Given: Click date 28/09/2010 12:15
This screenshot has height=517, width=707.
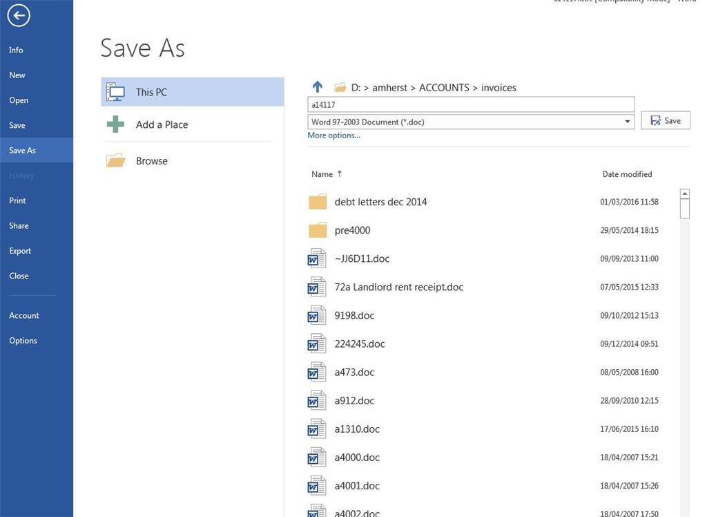Looking at the screenshot, I should pyautogui.click(x=629, y=400).
